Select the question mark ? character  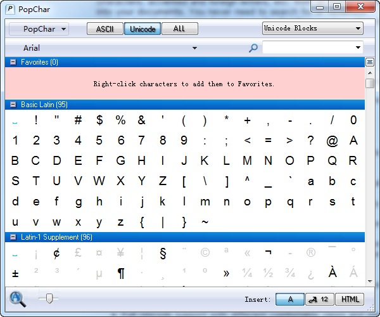click(x=311, y=140)
